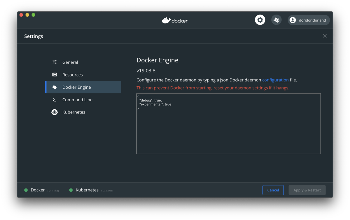The image size is (350, 220).
Task: Click Apply & Restart button
Action: (307, 190)
